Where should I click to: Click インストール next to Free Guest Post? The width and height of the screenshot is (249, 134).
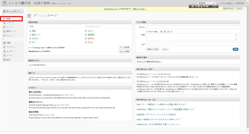pyautogui.click(x=48, y=115)
